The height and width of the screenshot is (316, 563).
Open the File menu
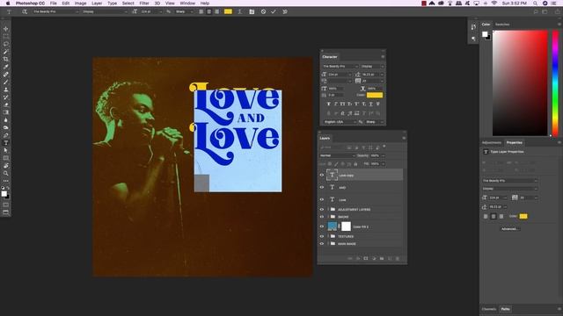(53, 4)
